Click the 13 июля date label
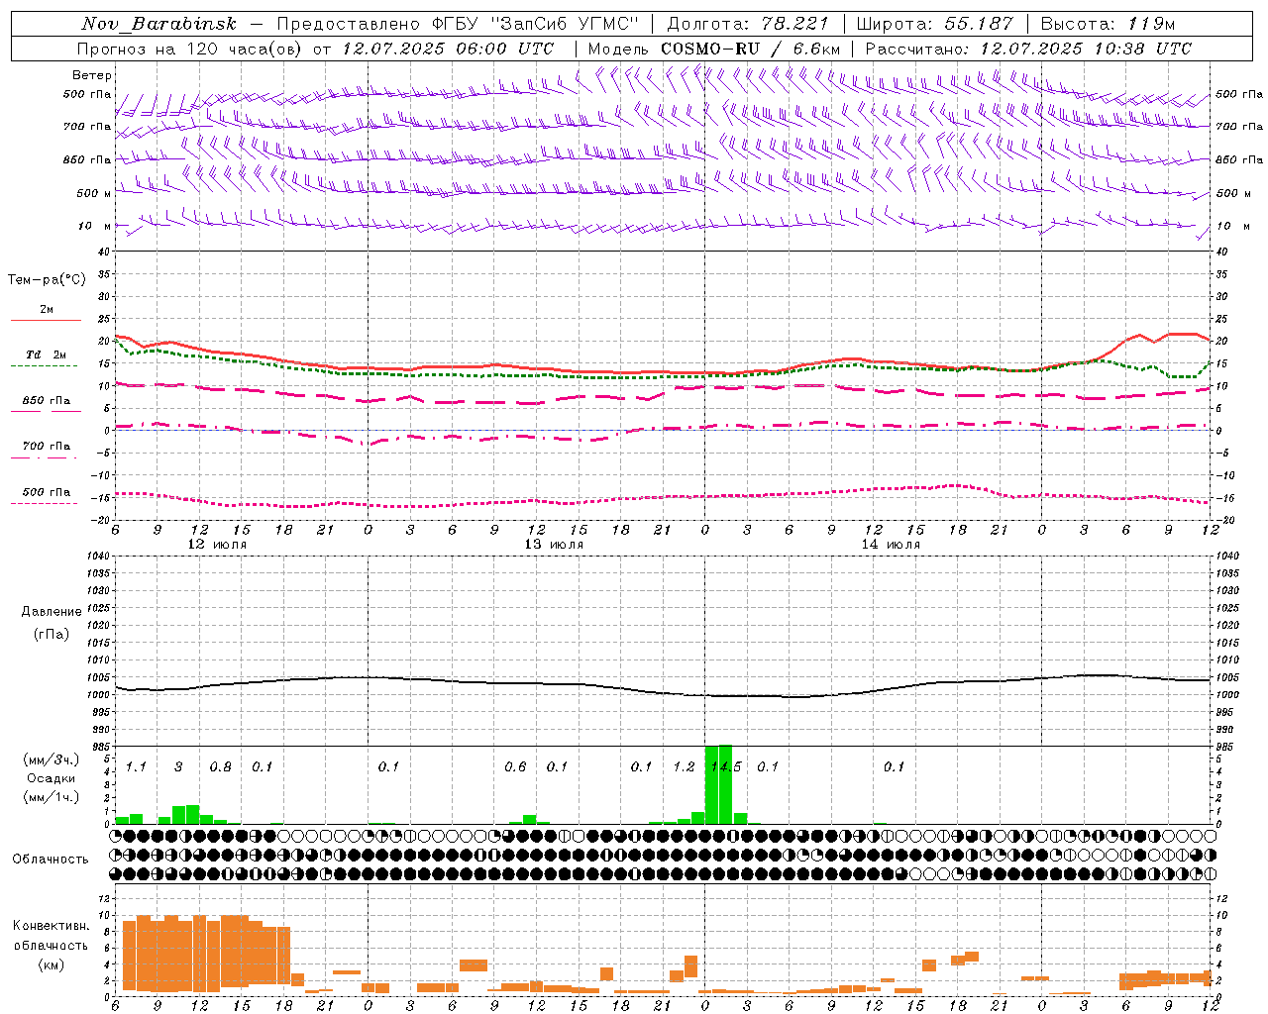 (x=554, y=545)
